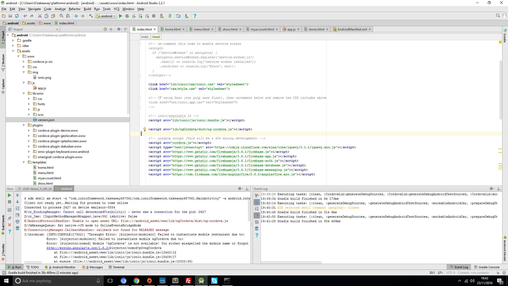Click the Make Project hammer icon
The height and width of the screenshot is (286, 508).
coord(91,16)
